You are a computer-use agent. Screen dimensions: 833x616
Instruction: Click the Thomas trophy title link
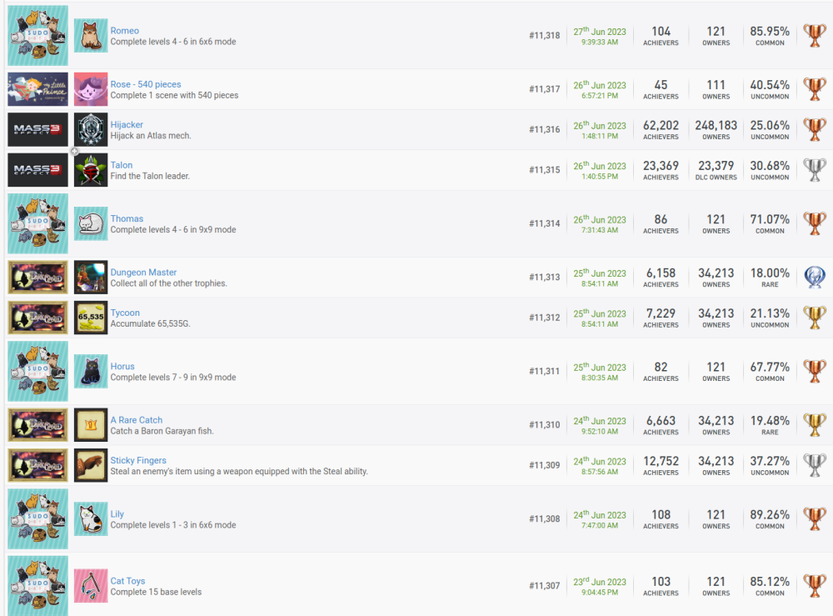point(127,218)
